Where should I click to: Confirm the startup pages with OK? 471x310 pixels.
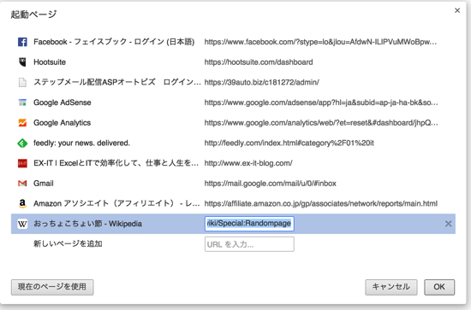439,287
